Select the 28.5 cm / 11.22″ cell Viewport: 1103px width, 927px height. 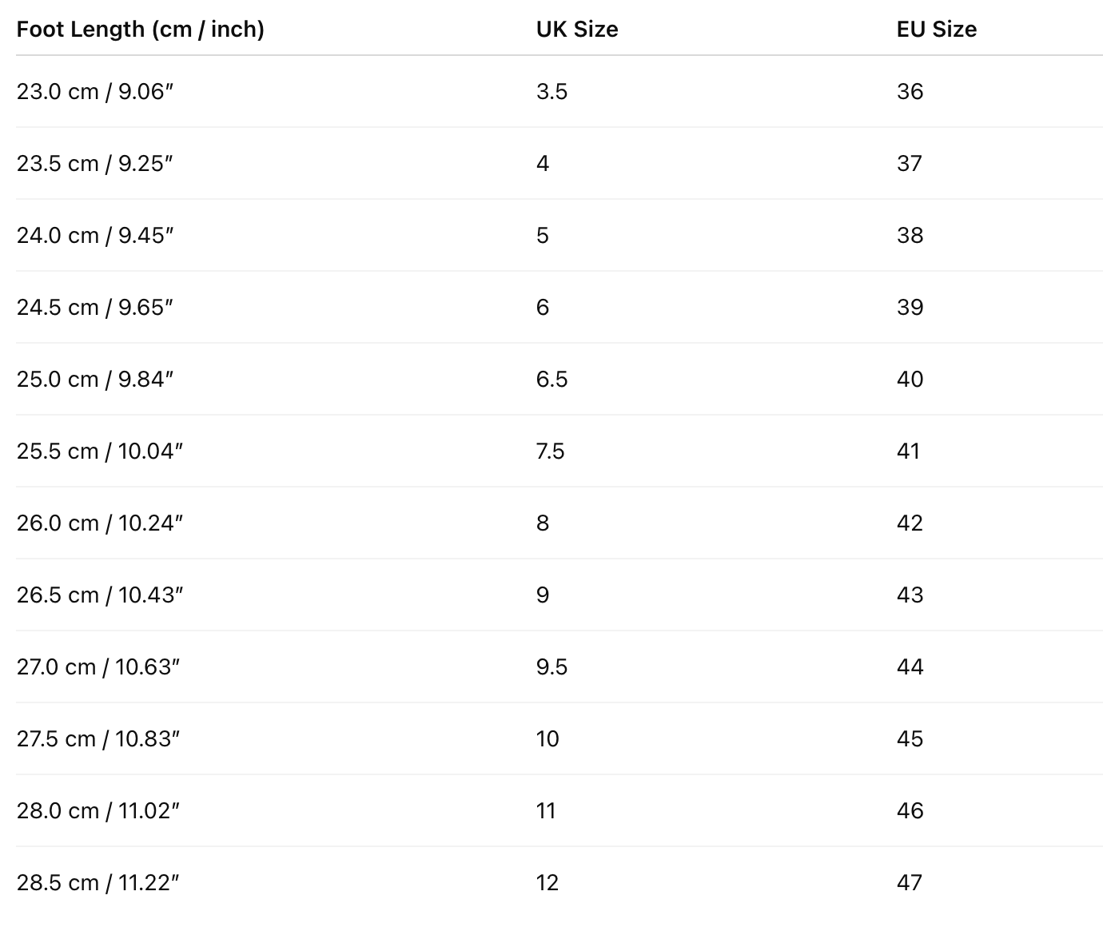(98, 883)
